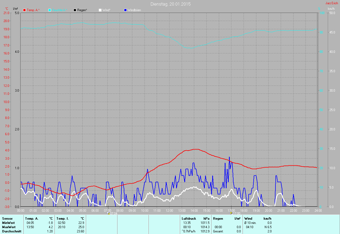Click the red Temp. A. legend swatch

(x=25, y=10)
